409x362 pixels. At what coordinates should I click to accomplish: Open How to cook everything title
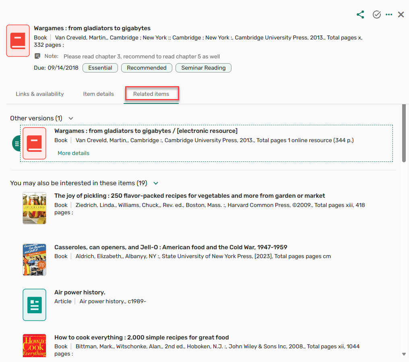coord(142,337)
